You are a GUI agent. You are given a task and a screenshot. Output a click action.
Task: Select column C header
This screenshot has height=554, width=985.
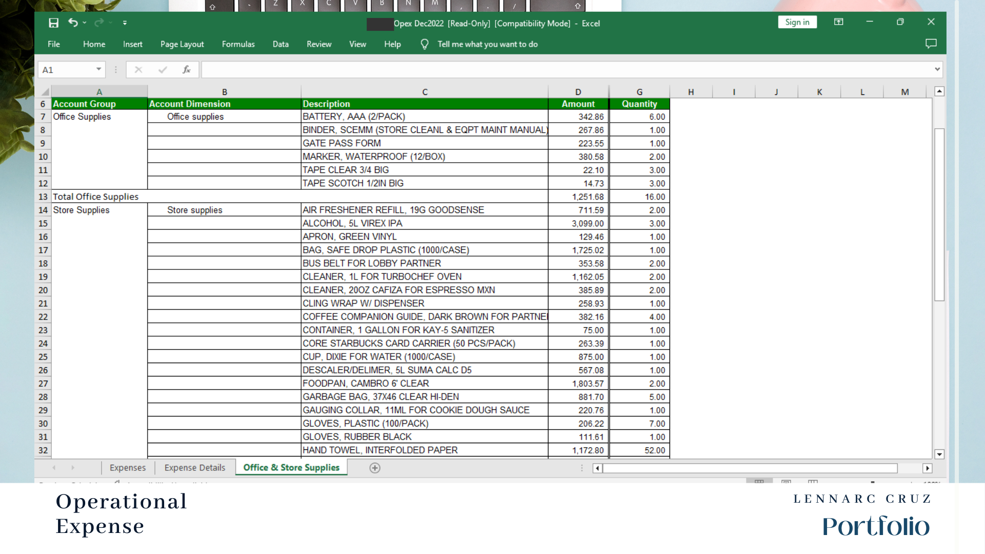[x=425, y=92]
